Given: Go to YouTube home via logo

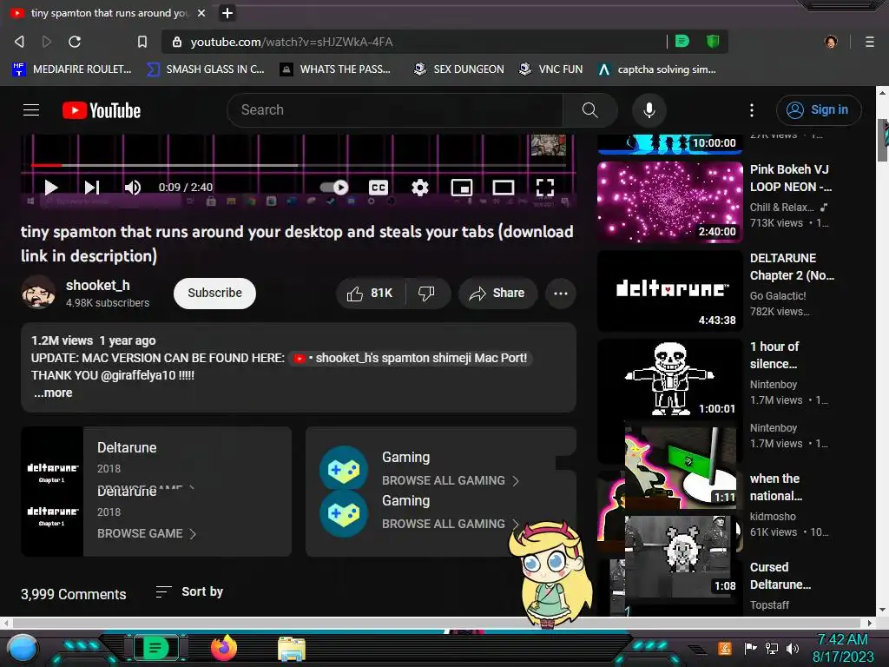Looking at the screenshot, I should [x=102, y=110].
